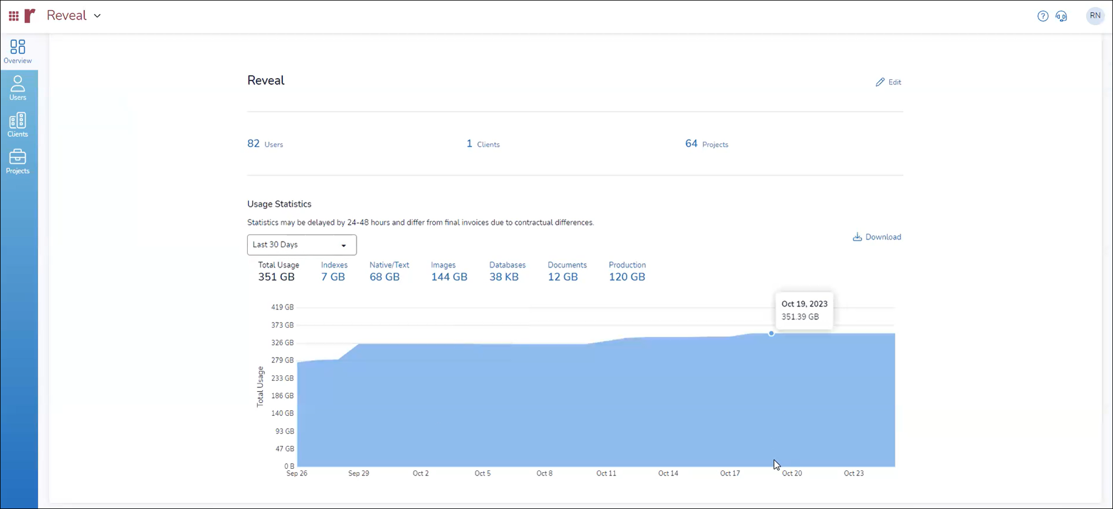Select the Documents 12 GB metric
Viewport: 1113px width, 509px height.
(x=567, y=272)
